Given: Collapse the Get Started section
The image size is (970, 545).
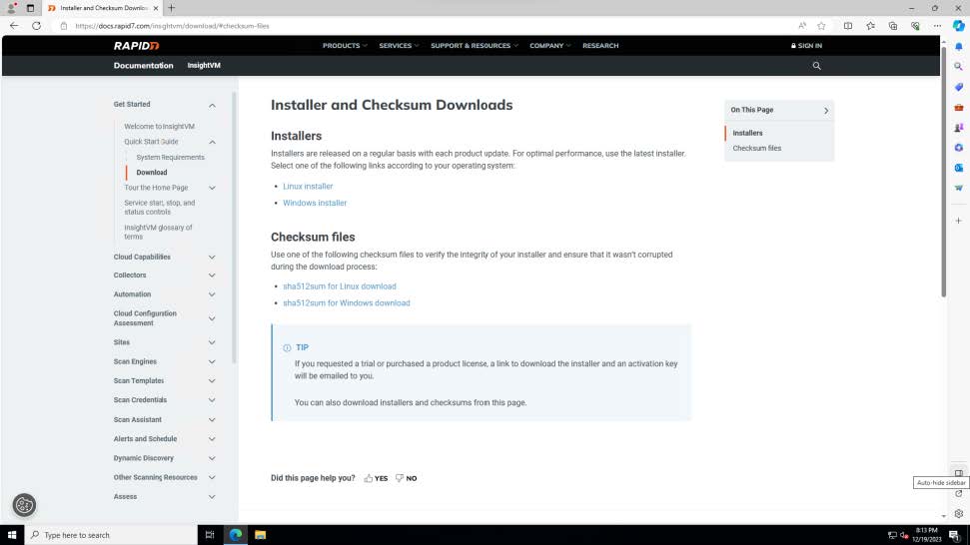Looking at the screenshot, I should (x=212, y=105).
